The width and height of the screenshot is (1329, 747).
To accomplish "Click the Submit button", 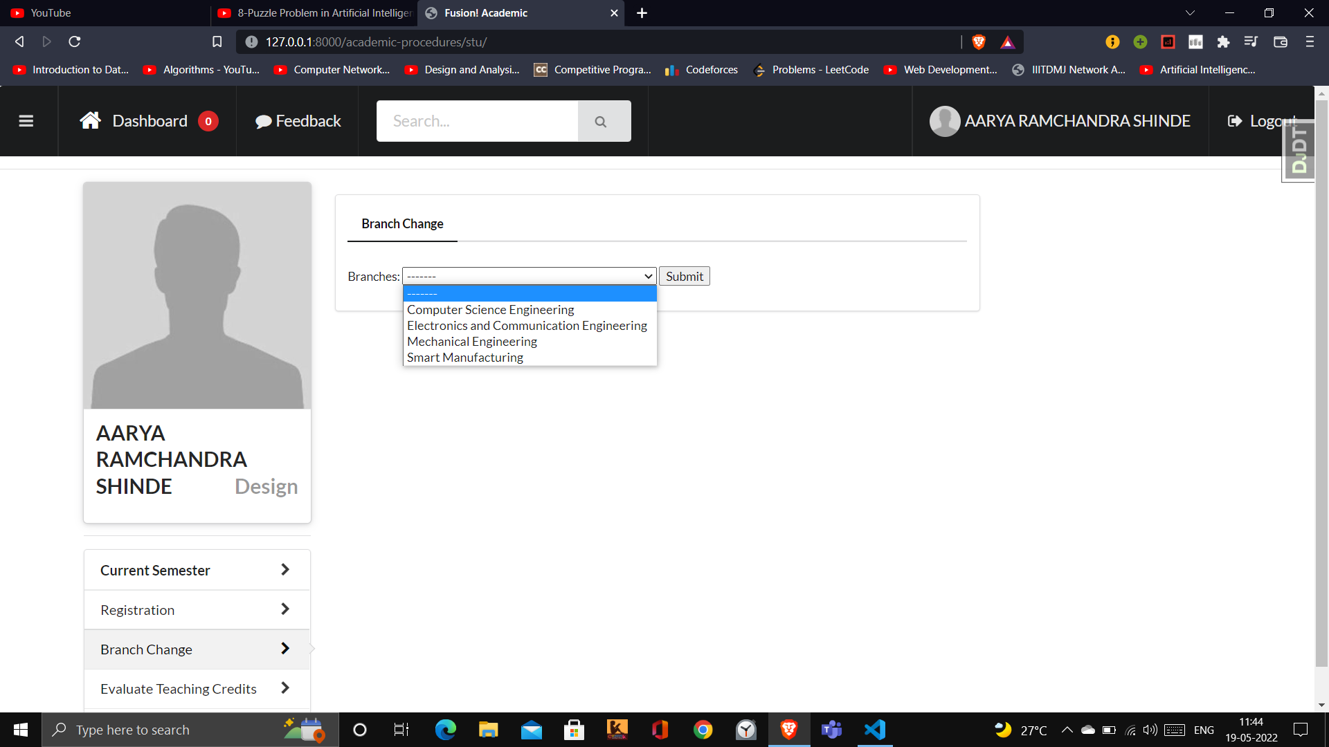I will 684,275.
